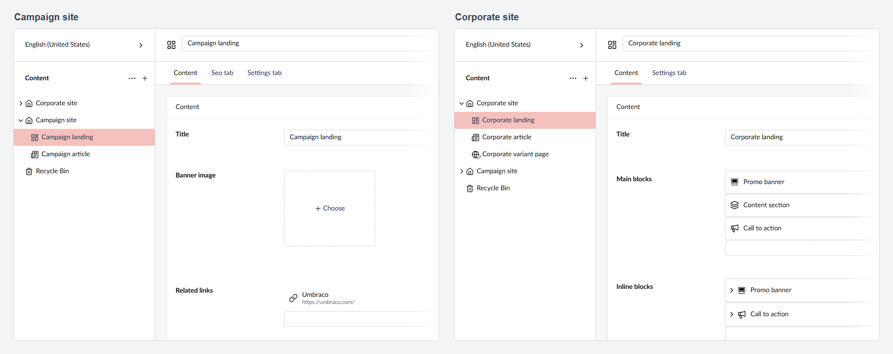Click Campaign landing document name field at top
Image resolution: width=893 pixels, height=354 pixels.
(309, 43)
